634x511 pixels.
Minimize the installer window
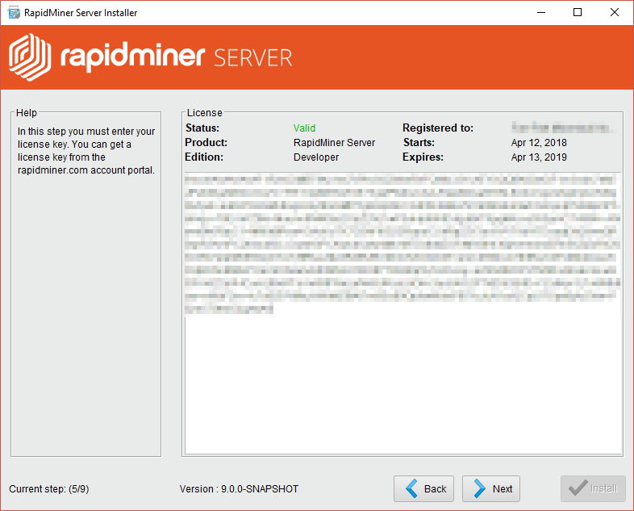(540, 12)
